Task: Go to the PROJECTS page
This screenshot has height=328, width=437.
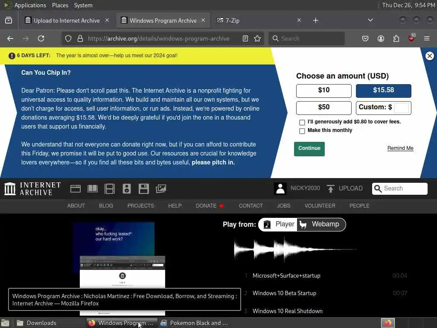Action: (140, 206)
